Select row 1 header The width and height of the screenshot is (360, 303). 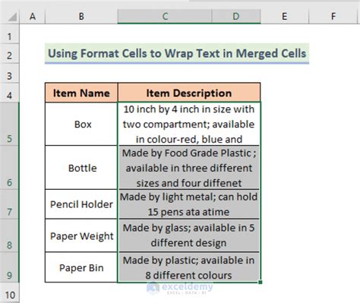[9, 34]
